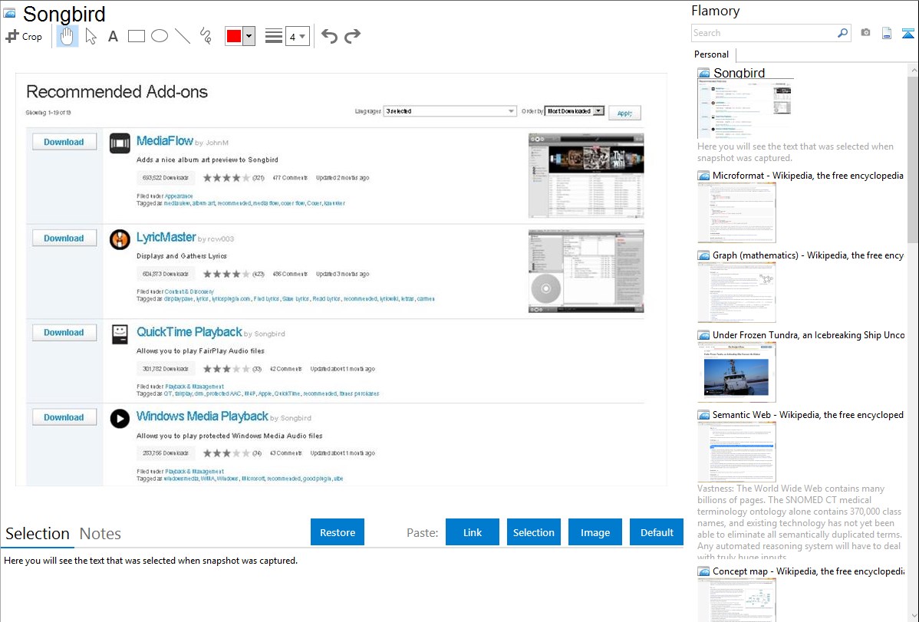
Task: Open the line width dropdown showing 4
Action: point(297,36)
